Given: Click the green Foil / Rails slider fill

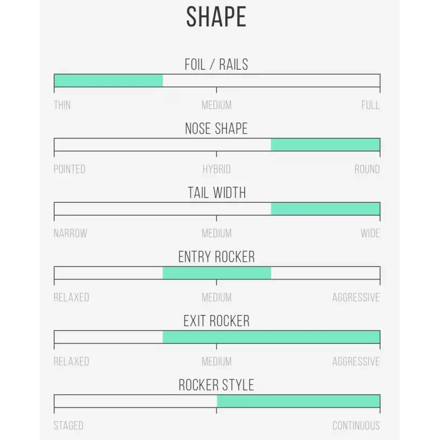Looking at the screenshot, I should [108, 80].
